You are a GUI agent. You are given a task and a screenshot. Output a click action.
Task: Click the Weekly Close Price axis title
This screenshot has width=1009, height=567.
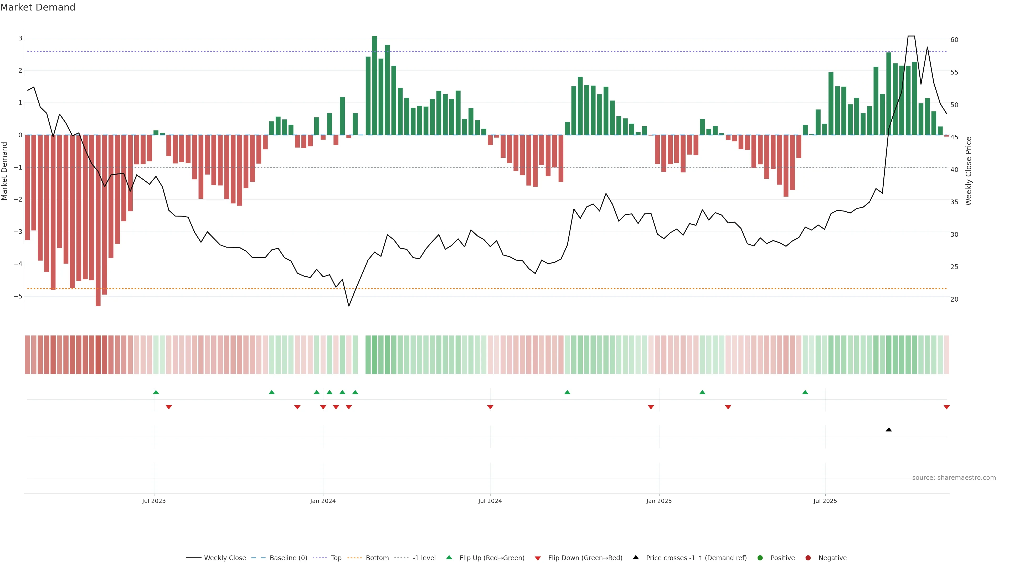point(969,171)
